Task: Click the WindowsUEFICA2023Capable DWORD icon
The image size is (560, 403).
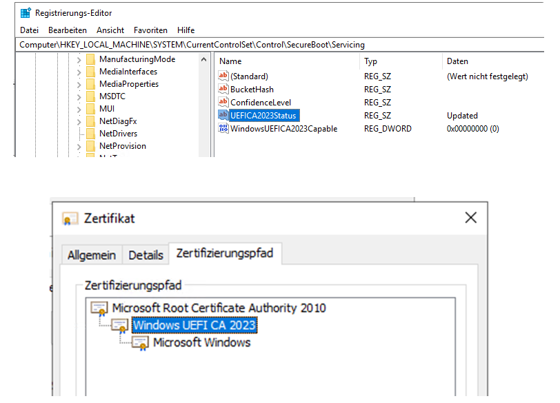Action: click(x=223, y=128)
